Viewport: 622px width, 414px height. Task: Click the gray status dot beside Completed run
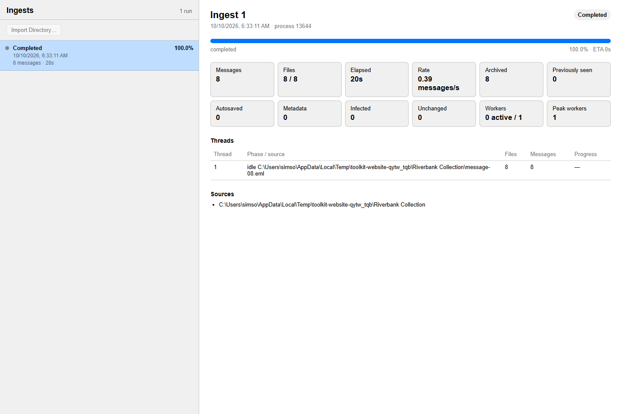pos(7,48)
